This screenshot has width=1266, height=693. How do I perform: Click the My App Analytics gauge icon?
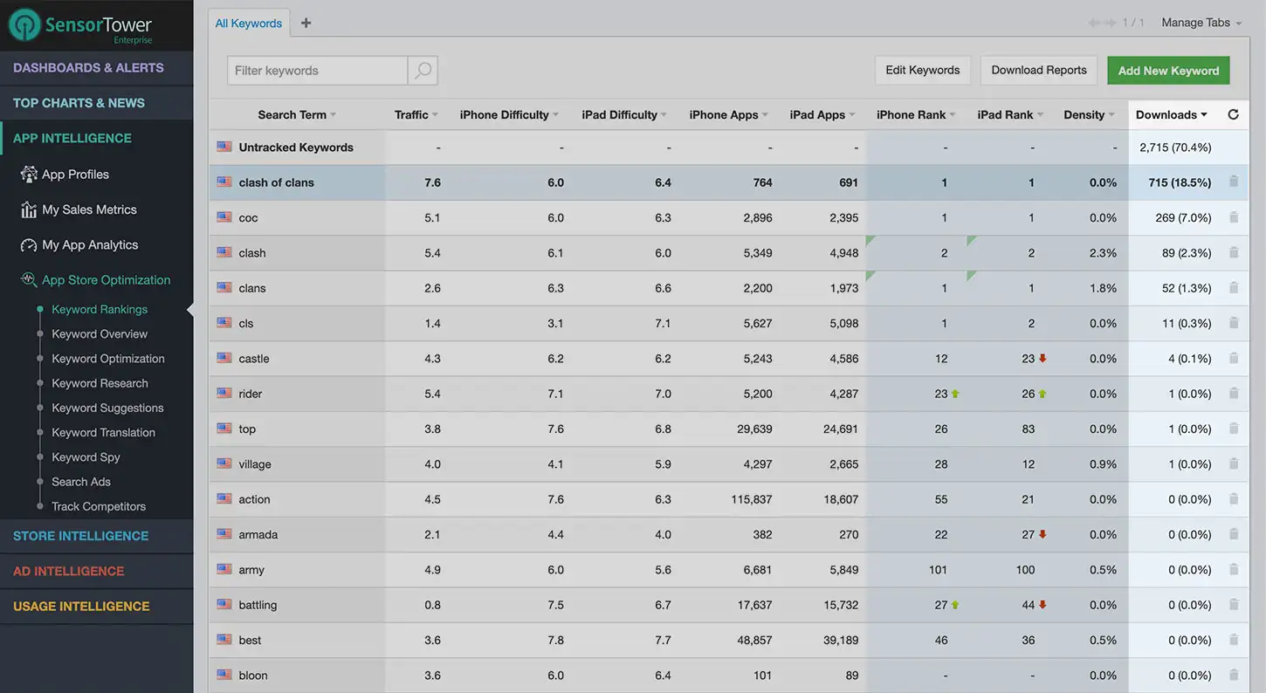29,245
